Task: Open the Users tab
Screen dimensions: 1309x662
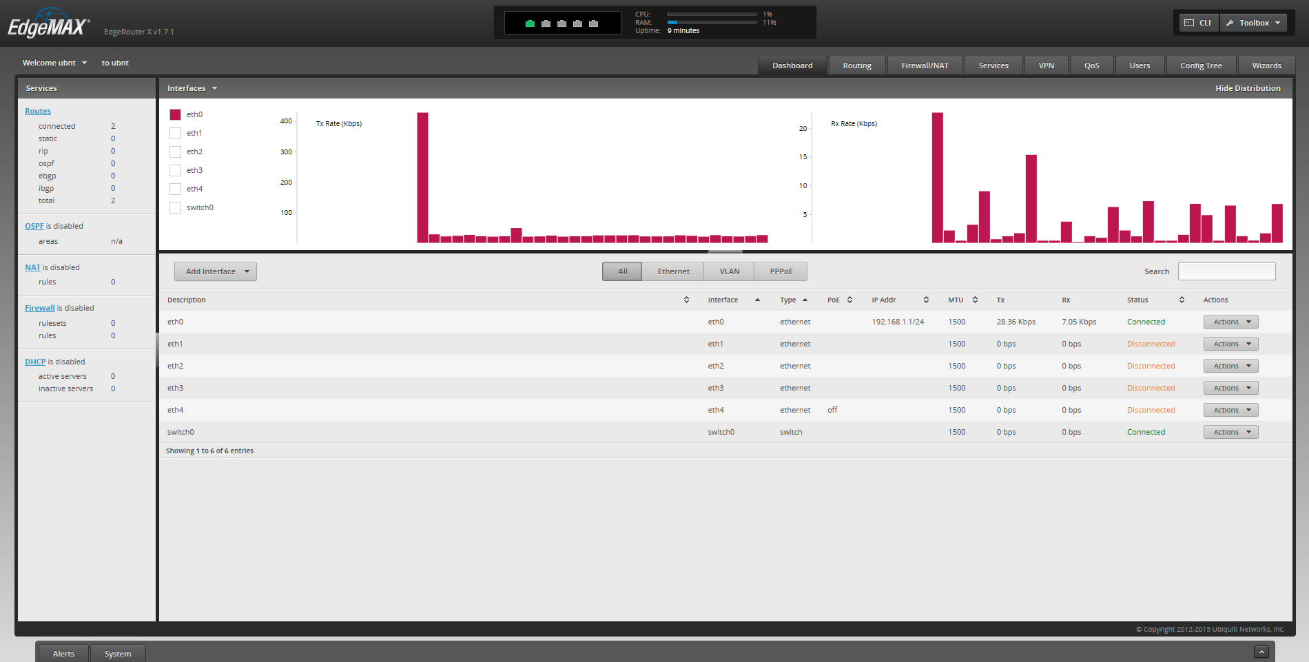Action: click(1140, 65)
